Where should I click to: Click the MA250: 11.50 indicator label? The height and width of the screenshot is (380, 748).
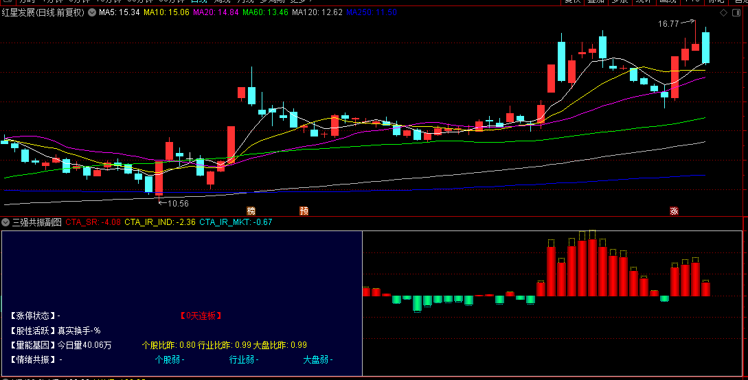tap(372, 12)
